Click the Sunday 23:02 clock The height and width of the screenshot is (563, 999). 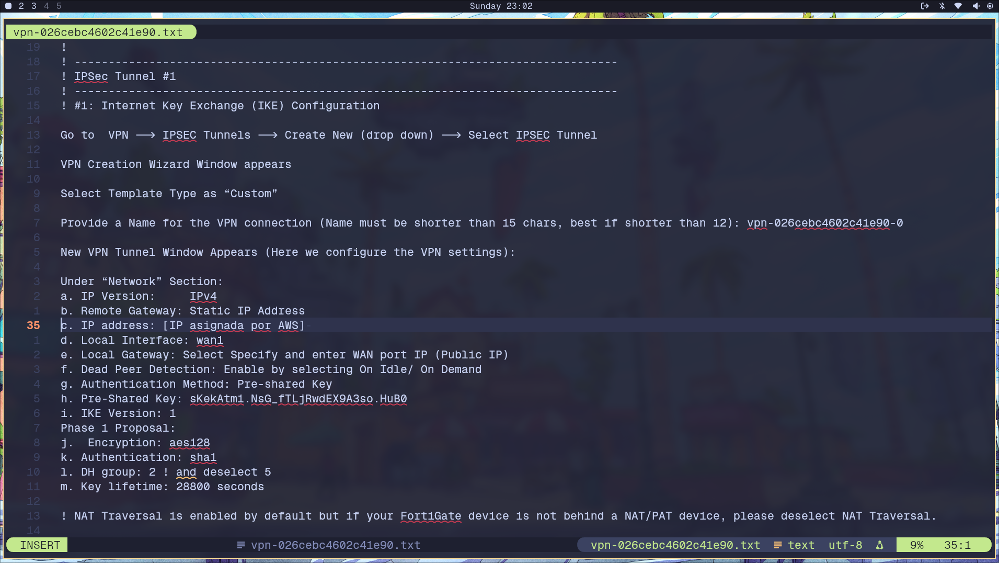(x=501, y=6)
